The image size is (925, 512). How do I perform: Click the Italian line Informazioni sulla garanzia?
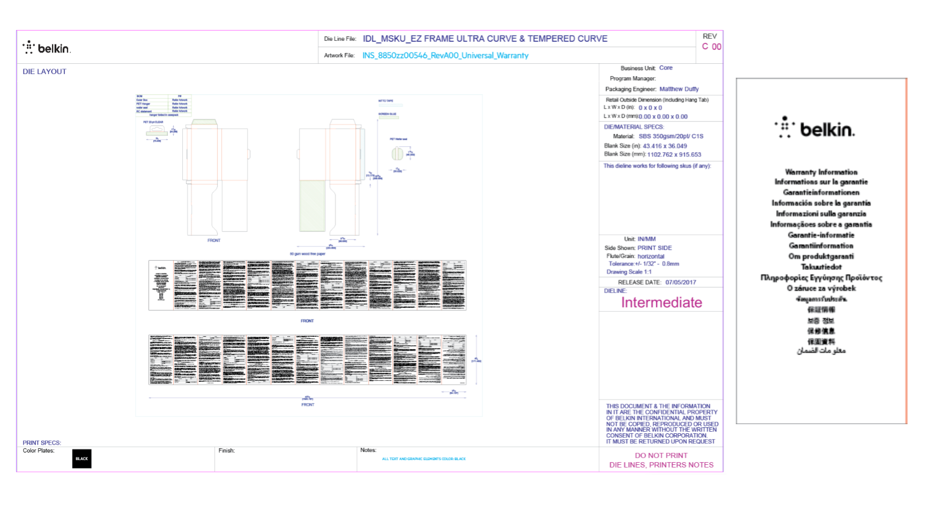click(821, 214)
